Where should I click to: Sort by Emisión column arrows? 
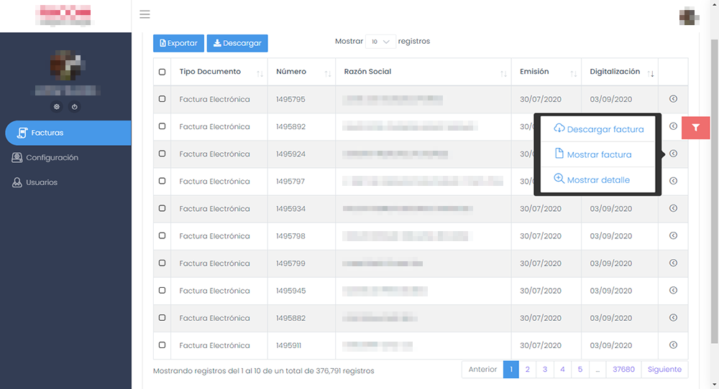tap(573, 74)
